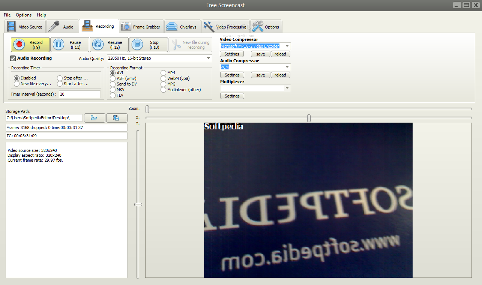Viewport: 482px width, 285px height.
Task: Click the Options wrench tools icon
Action: pos(257,26)
